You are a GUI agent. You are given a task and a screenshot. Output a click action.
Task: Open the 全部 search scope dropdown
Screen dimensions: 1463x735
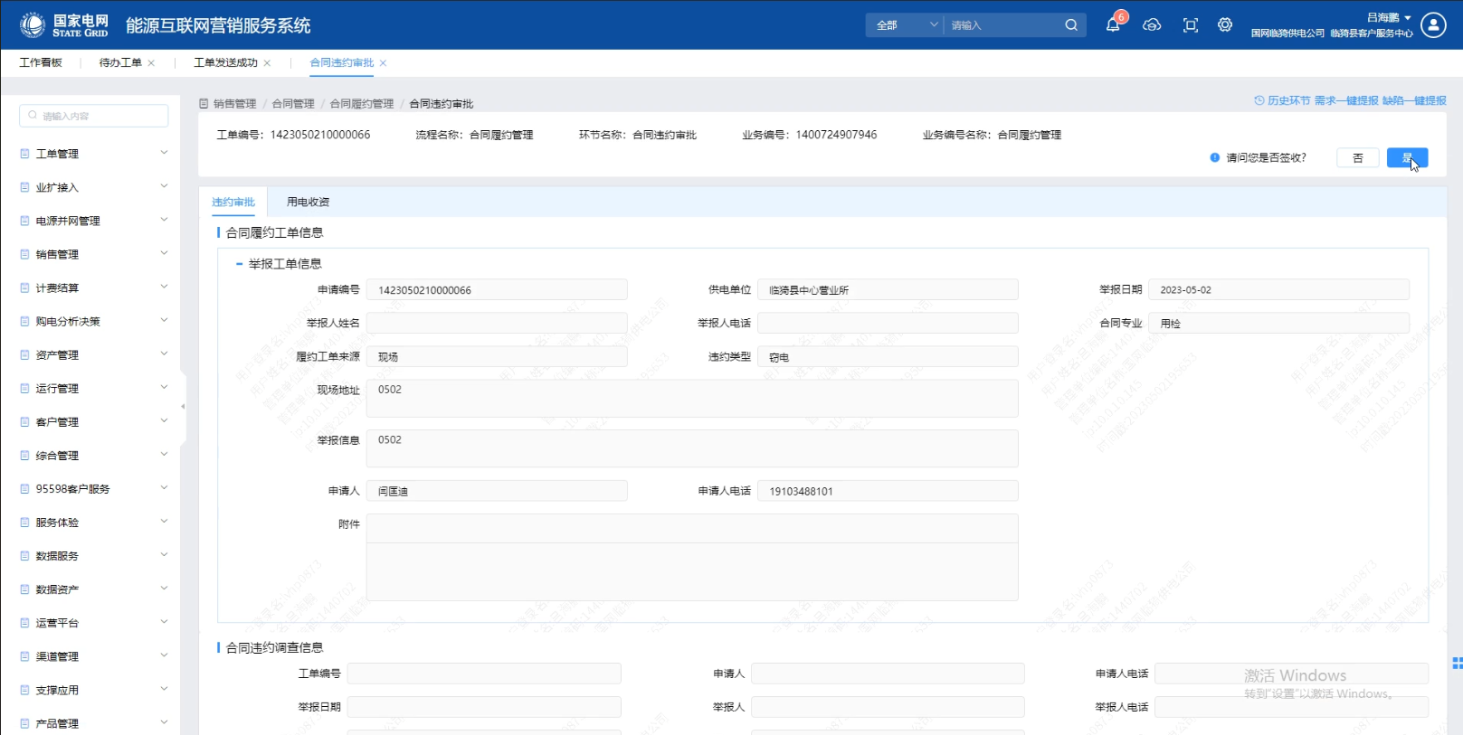[905, 25]
